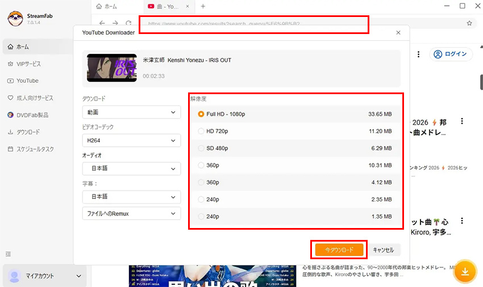The image size is (483, 287).
Task: Click the 今ダウンロード button
Action: [x=339, y=250]
